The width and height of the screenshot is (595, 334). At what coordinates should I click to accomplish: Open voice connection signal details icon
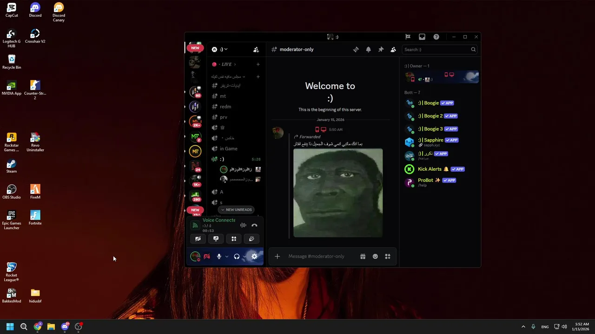195,225
